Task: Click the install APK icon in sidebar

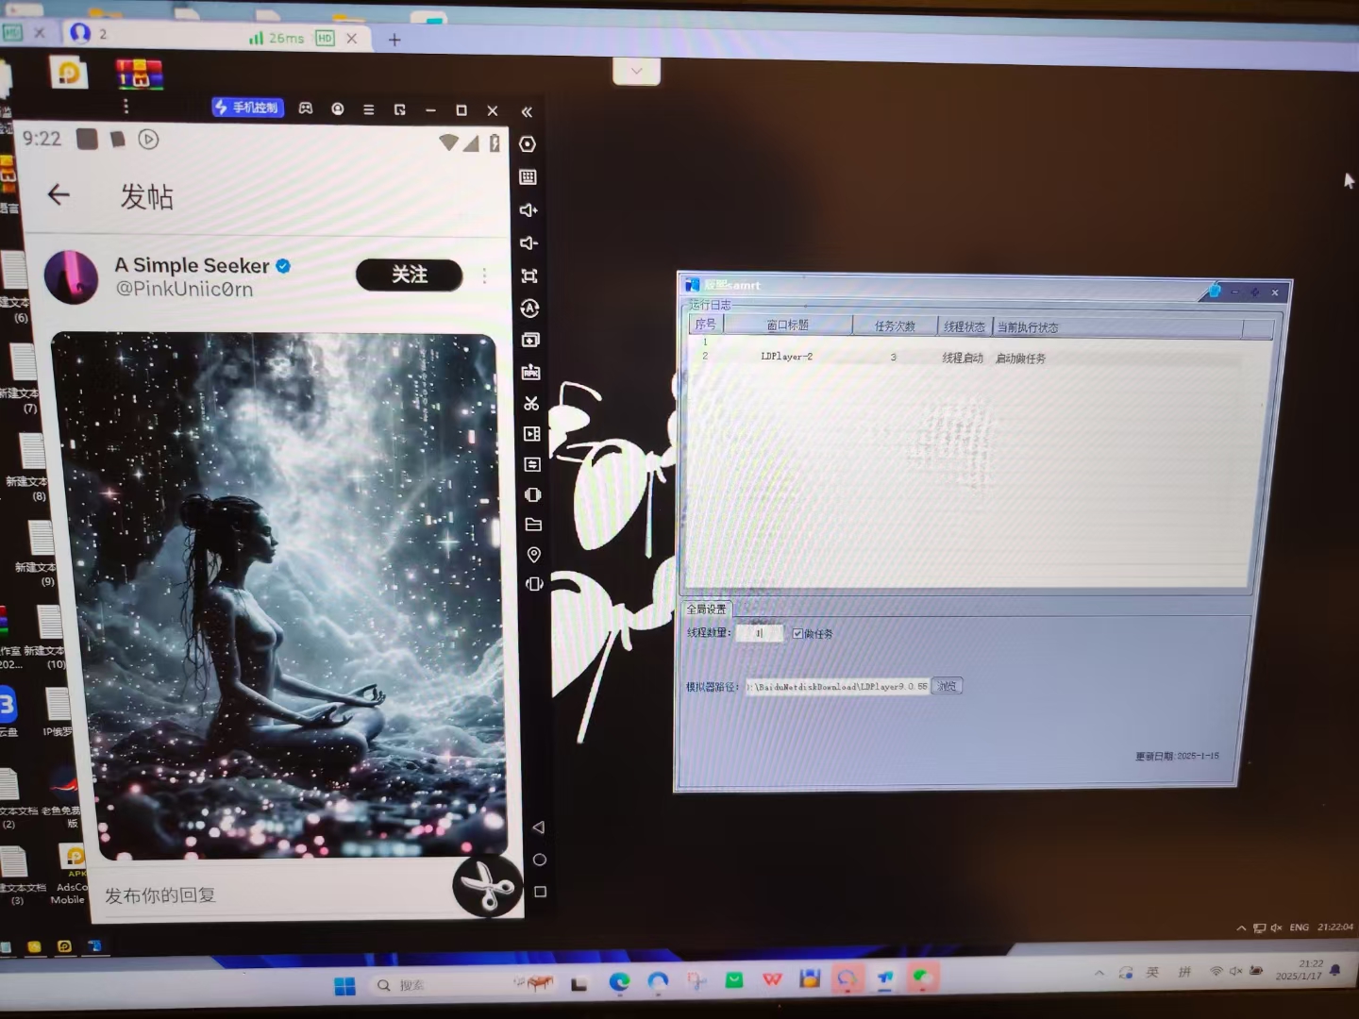Action: click(530, 372)
